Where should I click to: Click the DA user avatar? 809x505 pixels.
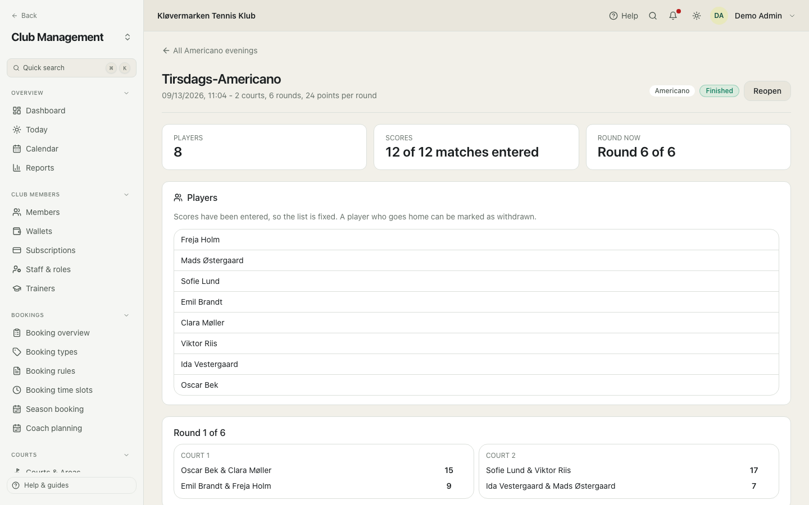point(719,16)
